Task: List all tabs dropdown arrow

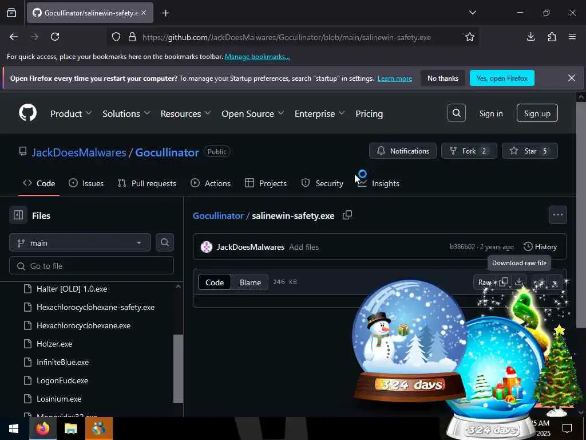Action: point(472,13)
